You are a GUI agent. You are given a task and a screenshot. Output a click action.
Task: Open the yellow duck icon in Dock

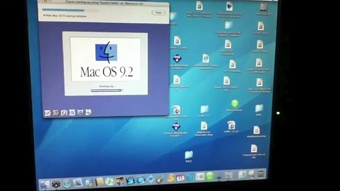[x=171, y=178]
